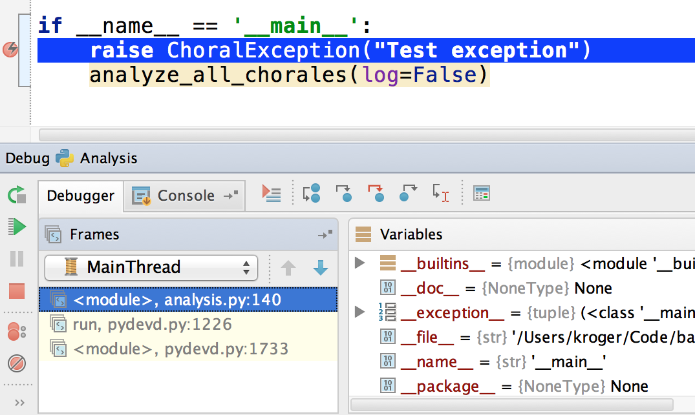Click Run to Cursor icon

coord(440,193)
